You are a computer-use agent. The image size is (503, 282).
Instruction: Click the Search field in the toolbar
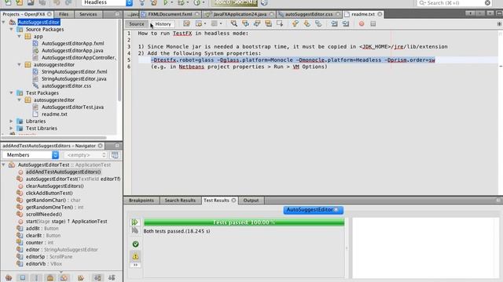point(454,3)
